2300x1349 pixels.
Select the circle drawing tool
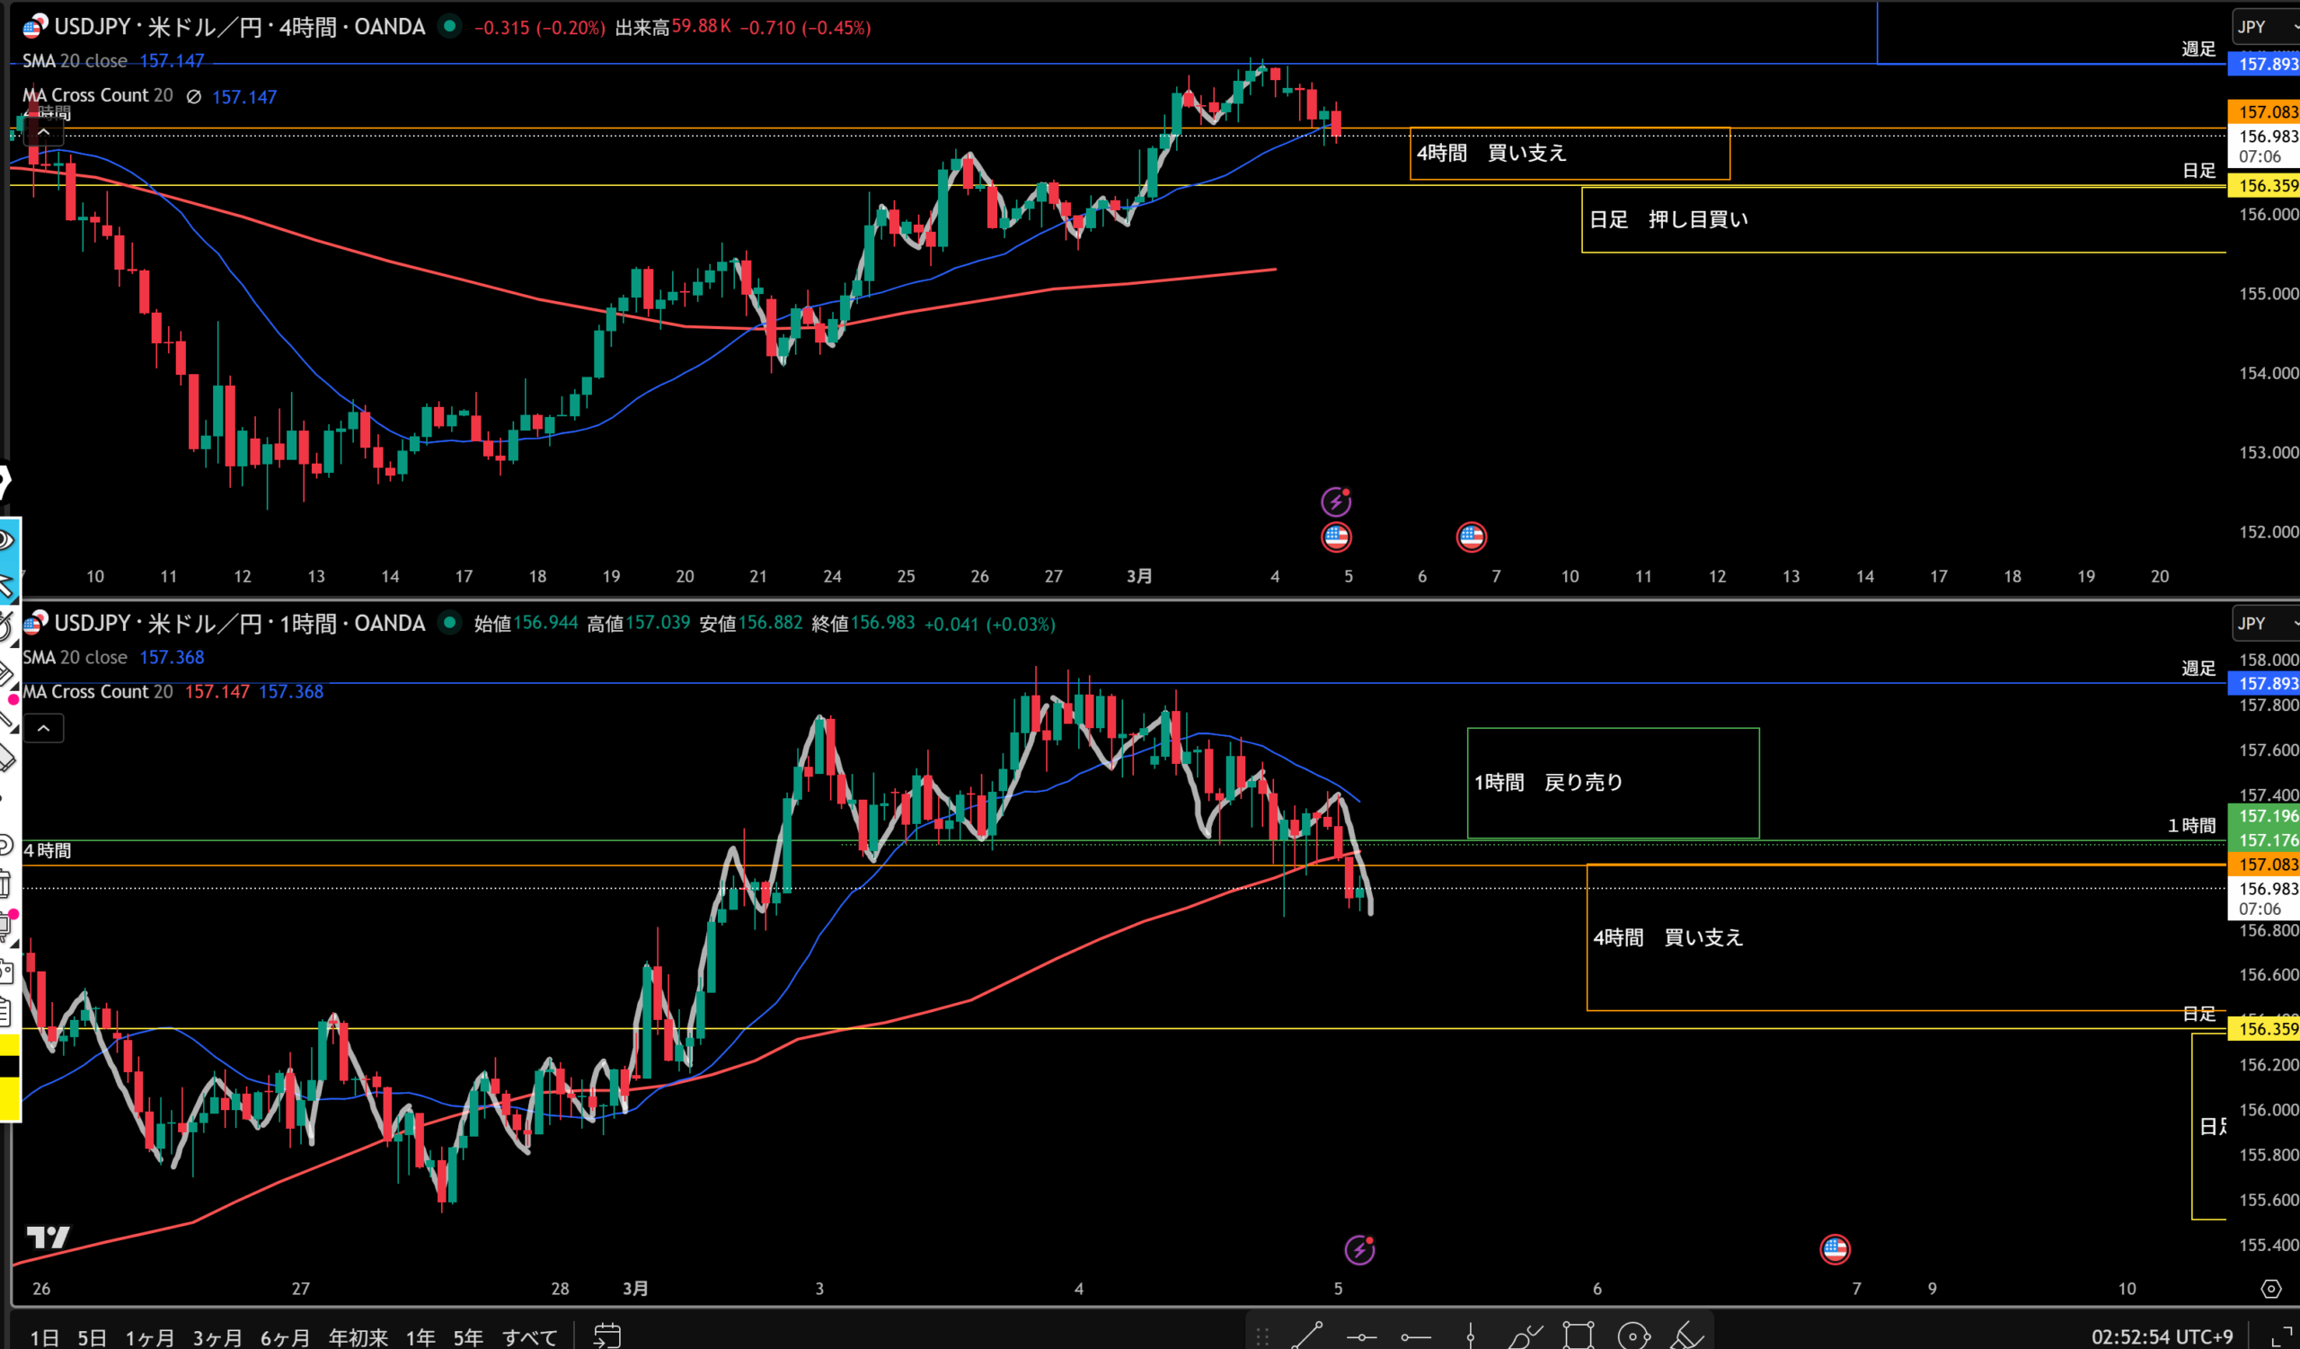tap(1632, 1337)
